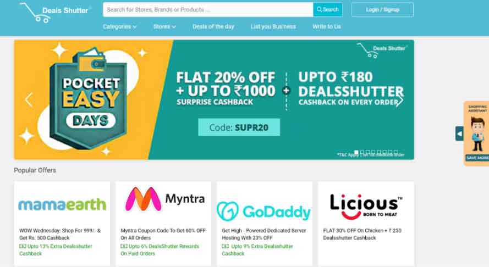Click the GoDaddy logo
The image size is (489, 267).
coord(264,211)
